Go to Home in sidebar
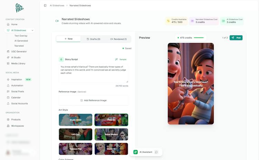Screen dimensions: 259x160 point(14,24)
